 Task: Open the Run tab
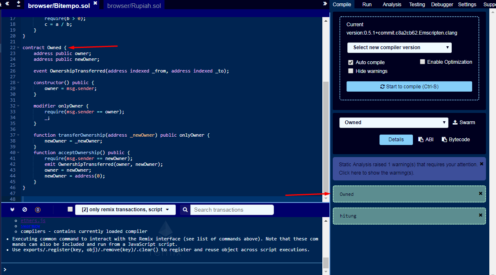[x=367, y=5]
